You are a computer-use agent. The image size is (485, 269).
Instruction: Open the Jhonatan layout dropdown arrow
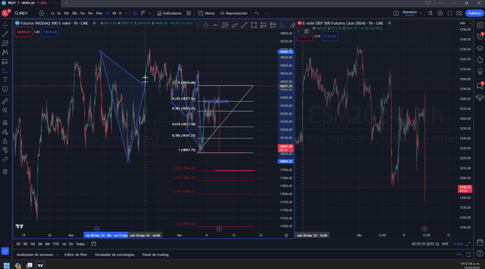tap(421, 13)
